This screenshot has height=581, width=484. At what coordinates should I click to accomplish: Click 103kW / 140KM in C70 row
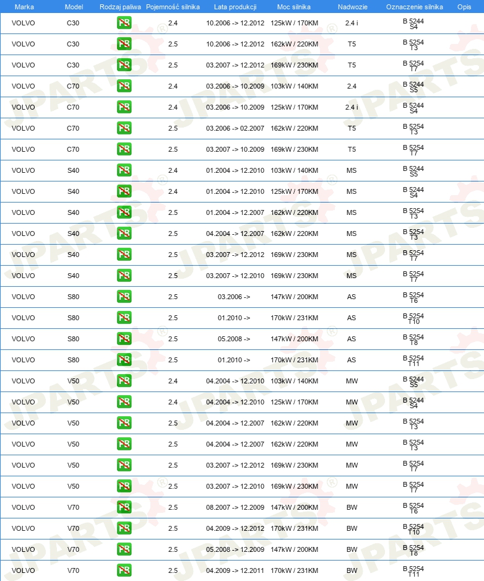click(x=295, y=86)
